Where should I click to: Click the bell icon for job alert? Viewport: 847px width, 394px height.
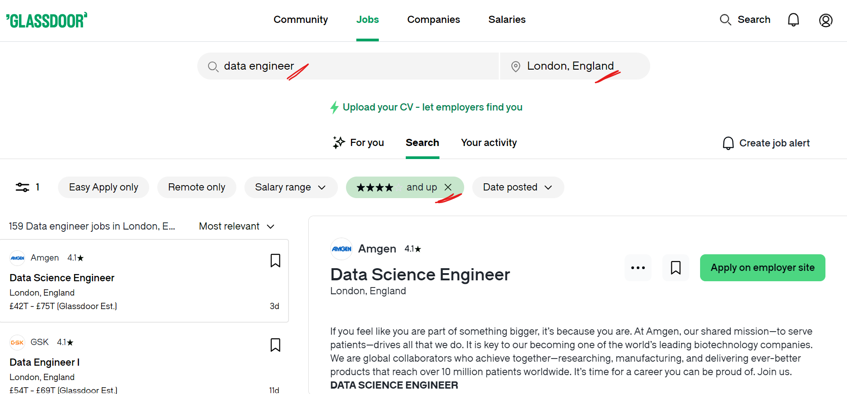click(x=728, y=143)
